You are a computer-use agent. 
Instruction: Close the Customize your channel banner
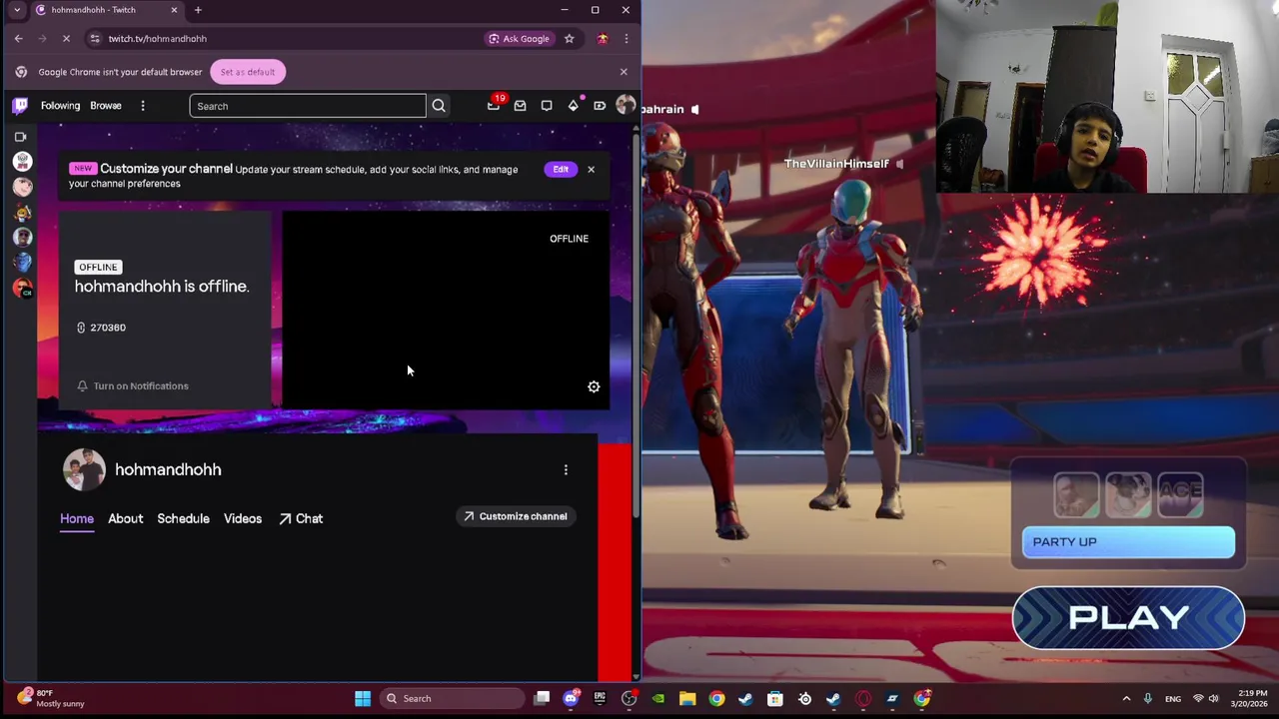tap(591, 169)
